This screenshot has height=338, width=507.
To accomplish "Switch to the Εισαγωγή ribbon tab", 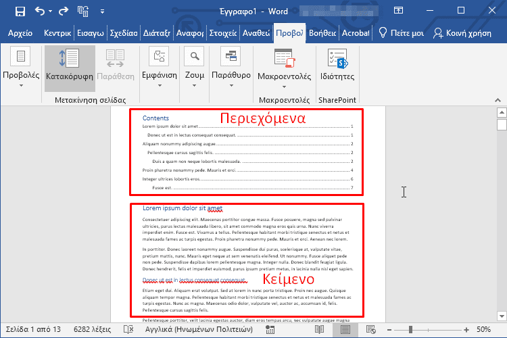I will click(90, 33).
